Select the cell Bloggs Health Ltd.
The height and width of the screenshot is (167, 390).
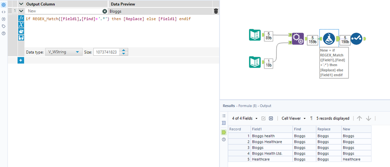point(272,153)
